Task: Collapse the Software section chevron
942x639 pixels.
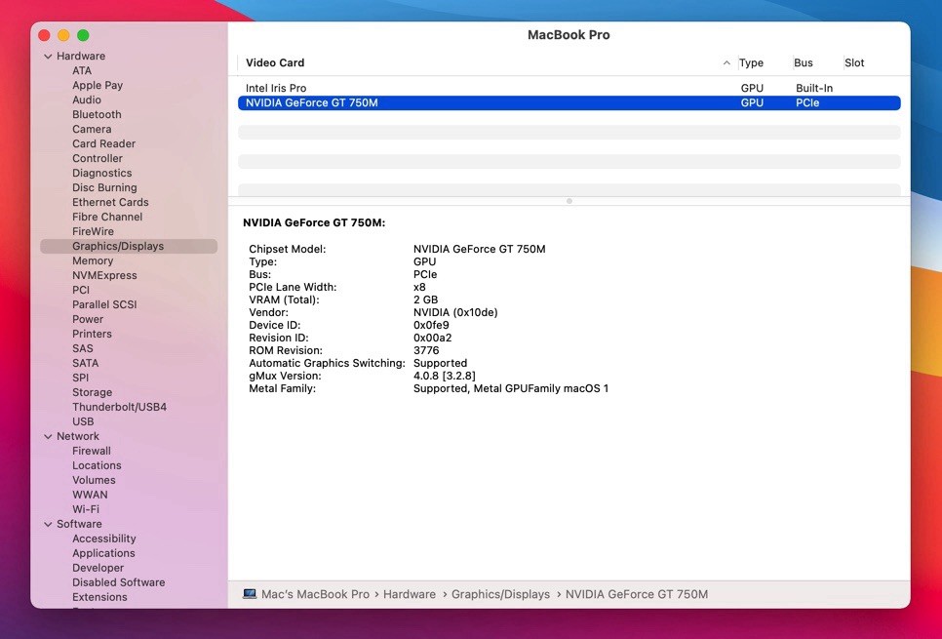Action: pyautogui.click(x=48, y=524)
